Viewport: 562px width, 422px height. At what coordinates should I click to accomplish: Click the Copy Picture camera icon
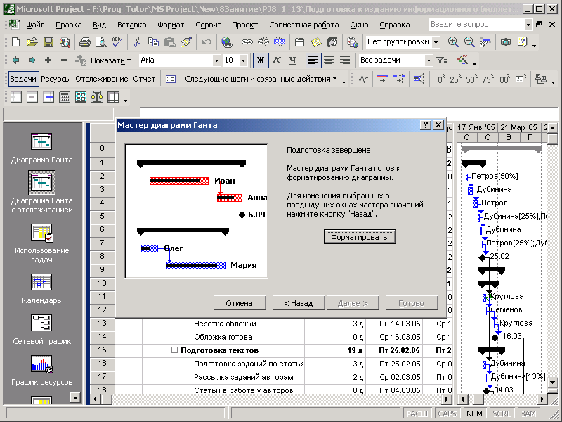point(506,42)
